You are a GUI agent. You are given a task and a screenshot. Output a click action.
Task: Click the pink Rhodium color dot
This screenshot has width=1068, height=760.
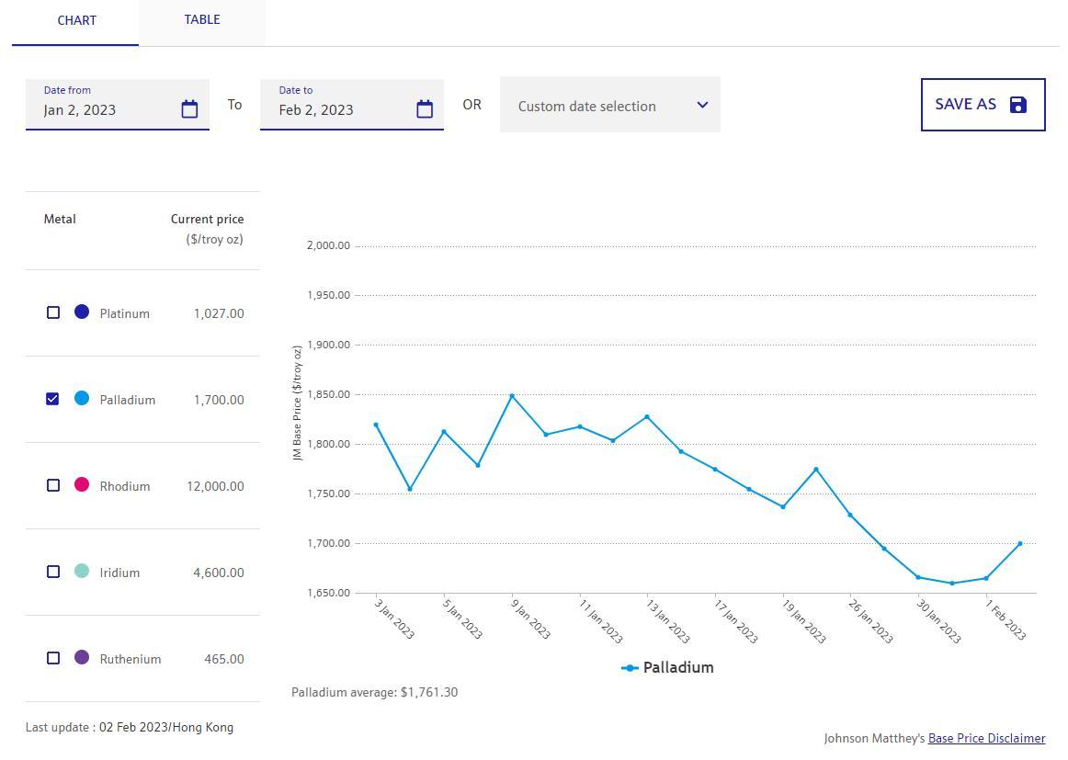tap(82, 484)
